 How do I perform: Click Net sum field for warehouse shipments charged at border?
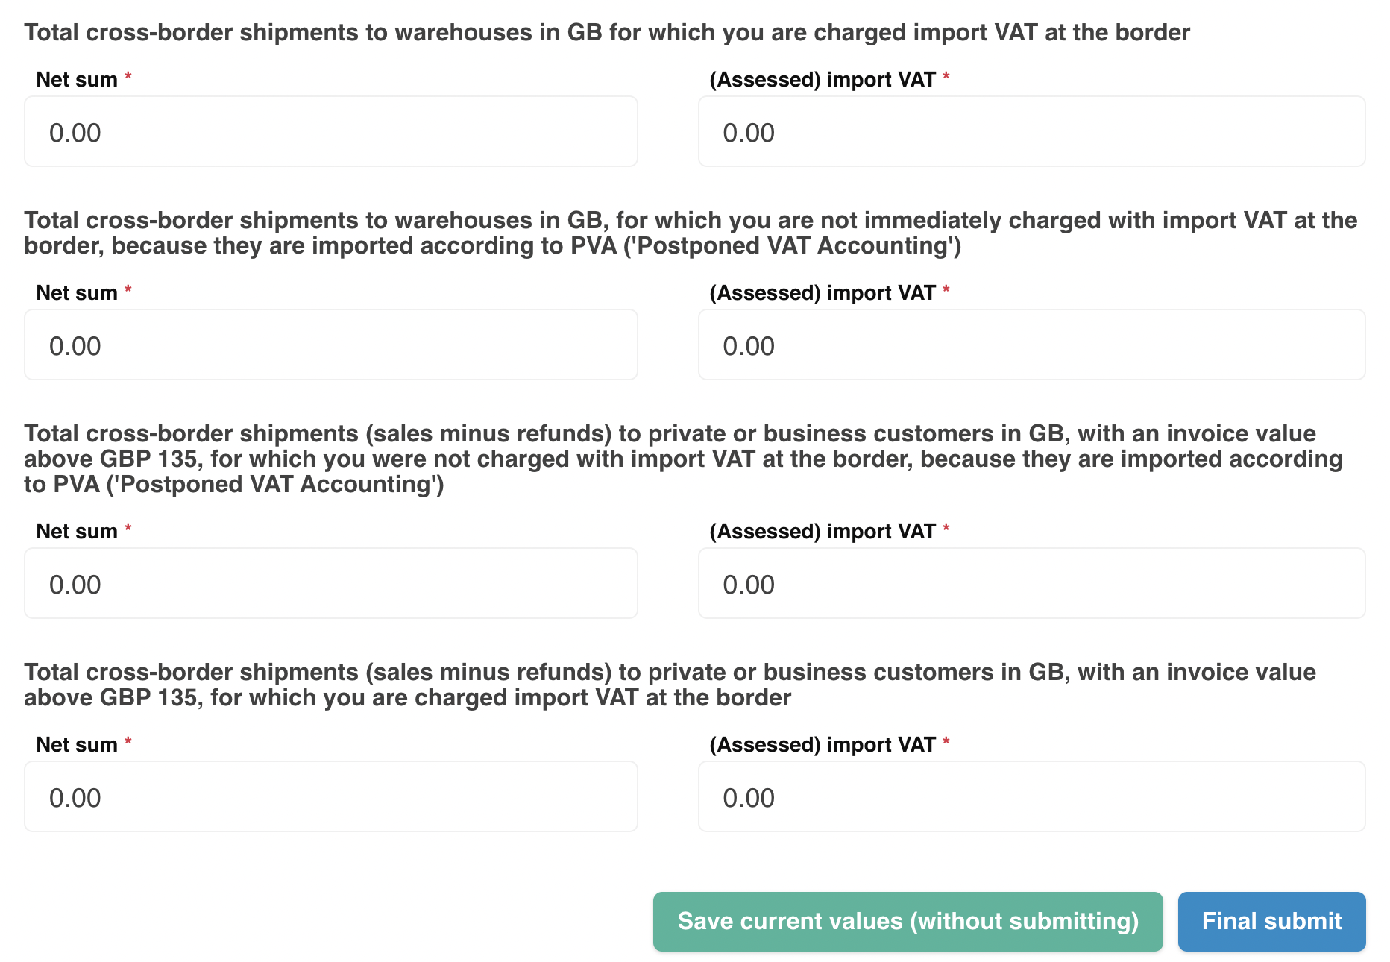[330, 131]
